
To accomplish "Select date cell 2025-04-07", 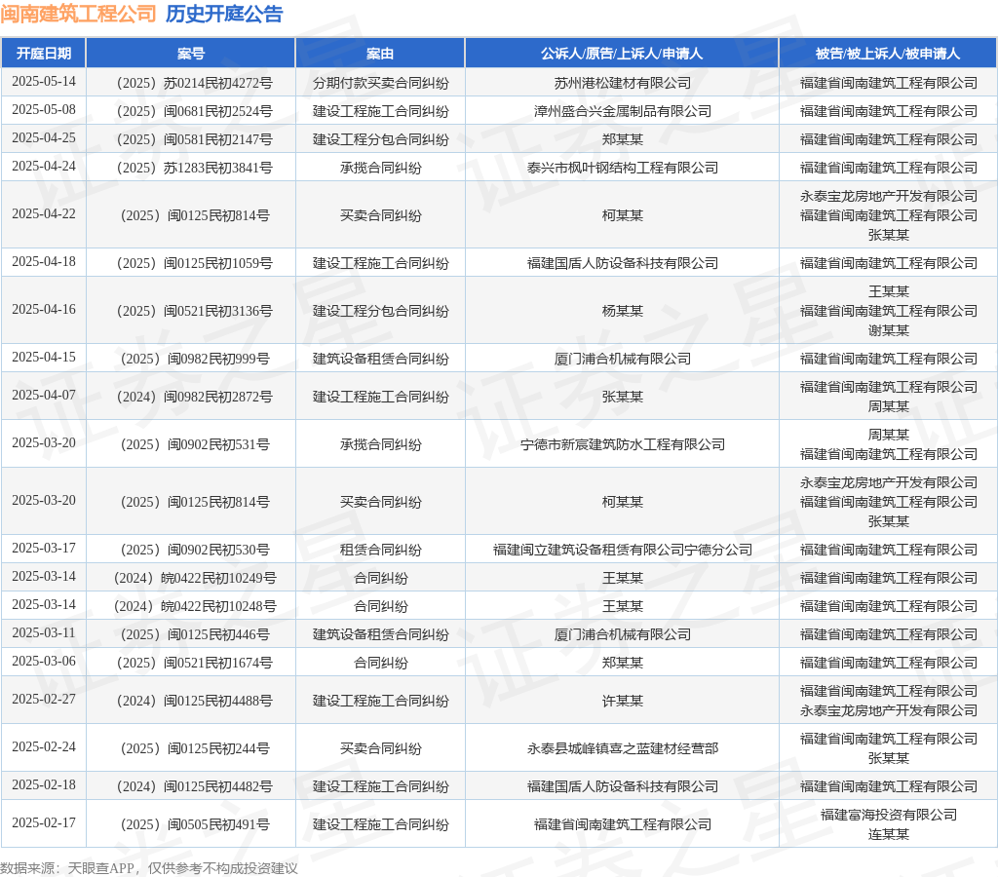I will pos(43,396).
